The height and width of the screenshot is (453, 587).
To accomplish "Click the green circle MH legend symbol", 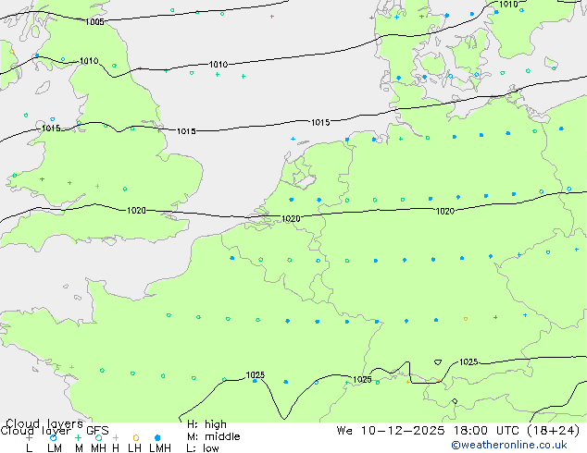I will click(x=98, y=437).
